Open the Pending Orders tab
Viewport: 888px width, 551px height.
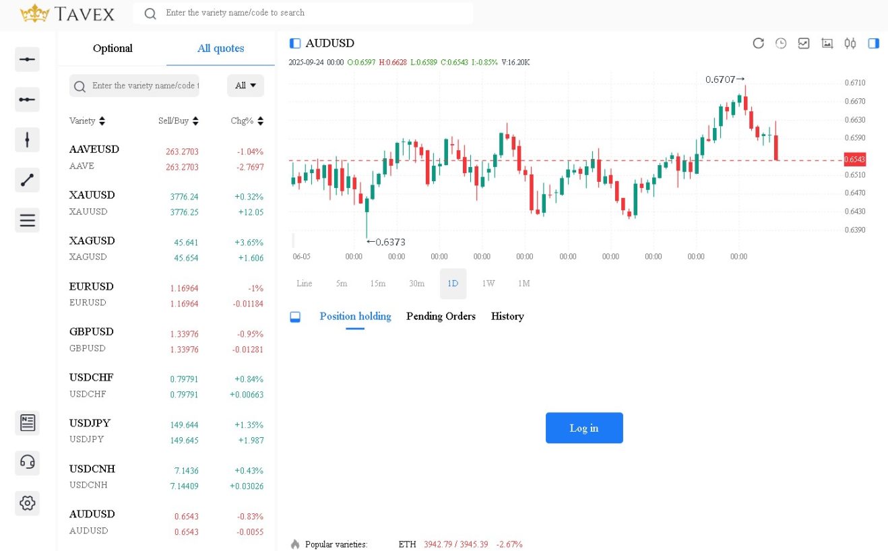tap(441, 317)
